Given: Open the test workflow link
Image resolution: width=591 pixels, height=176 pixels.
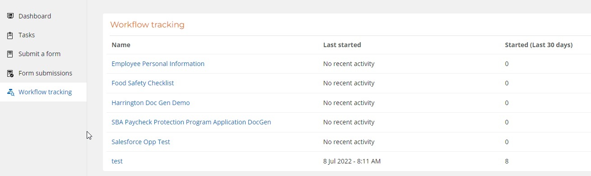Looking at the screenshot, I should (117, 161).
